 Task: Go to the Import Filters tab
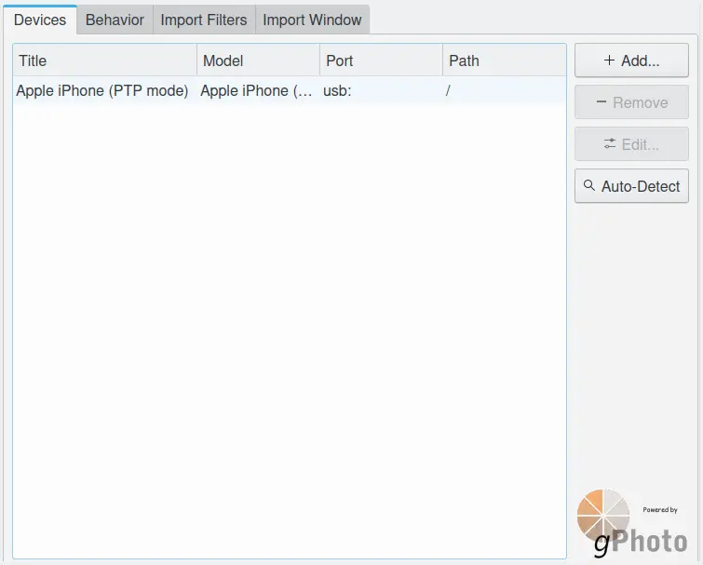point(204,20)
